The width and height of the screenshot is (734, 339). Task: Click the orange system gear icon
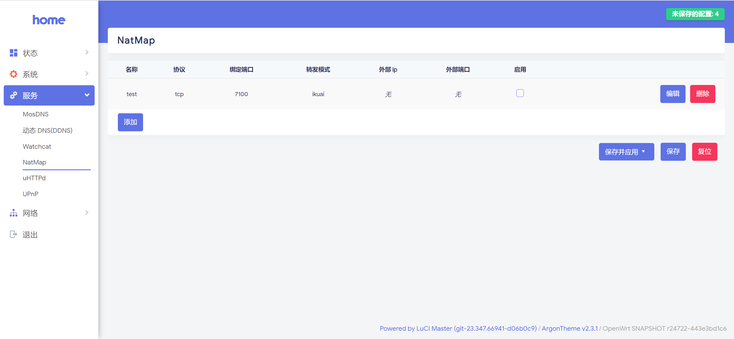pyautogui.click(x=13, y=74)
